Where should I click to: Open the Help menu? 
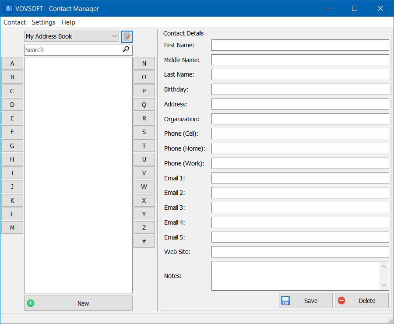click(68, 22)
